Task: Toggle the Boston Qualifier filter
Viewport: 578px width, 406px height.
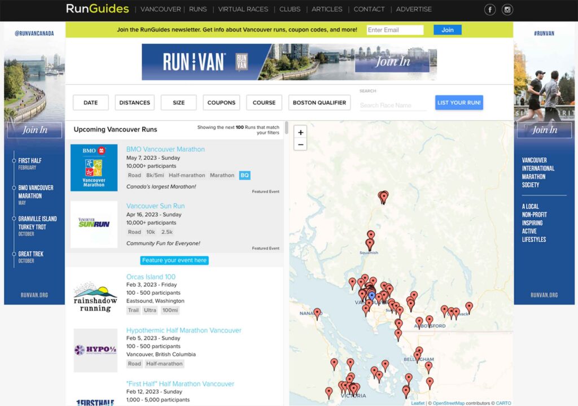Action: click(319, 103)
